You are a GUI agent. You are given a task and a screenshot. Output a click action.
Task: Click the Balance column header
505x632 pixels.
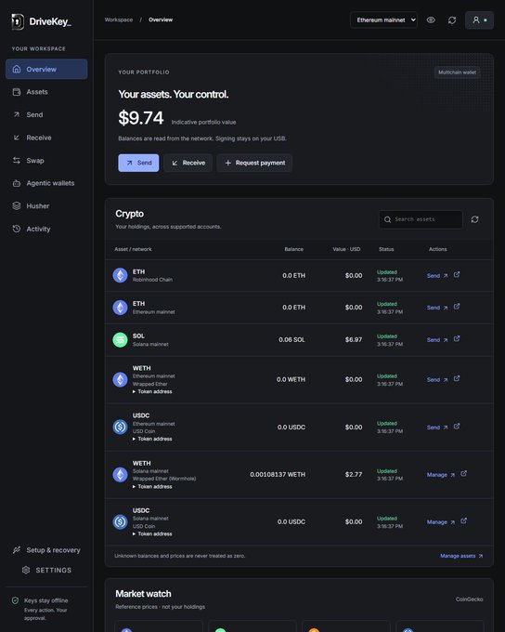click(x=294, y=249)
